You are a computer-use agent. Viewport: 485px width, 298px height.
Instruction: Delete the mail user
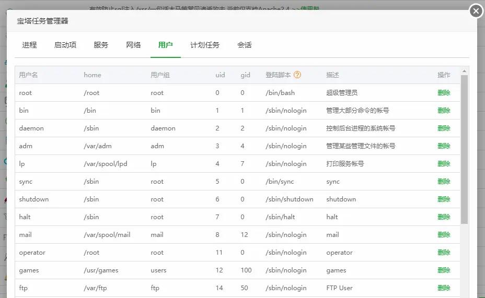click(x=444, y=235)
